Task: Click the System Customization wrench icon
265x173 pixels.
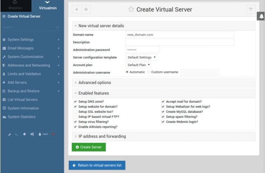Action: point(4,57)
